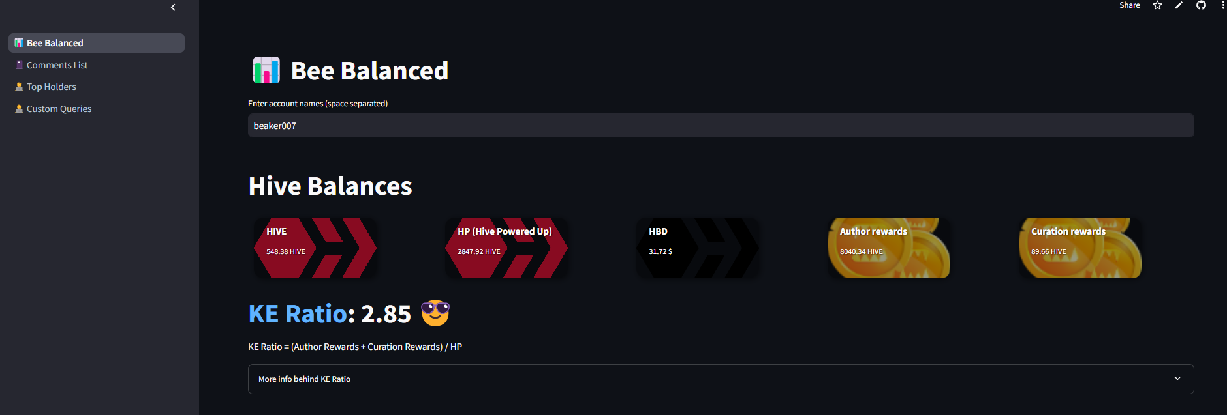
Task: Click the sunglasses emoji next to KE Ratio
Action: [x=435, y=313]
